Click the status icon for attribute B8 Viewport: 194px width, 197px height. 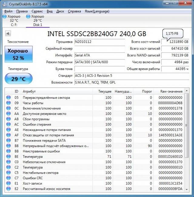tap(8, 146)
